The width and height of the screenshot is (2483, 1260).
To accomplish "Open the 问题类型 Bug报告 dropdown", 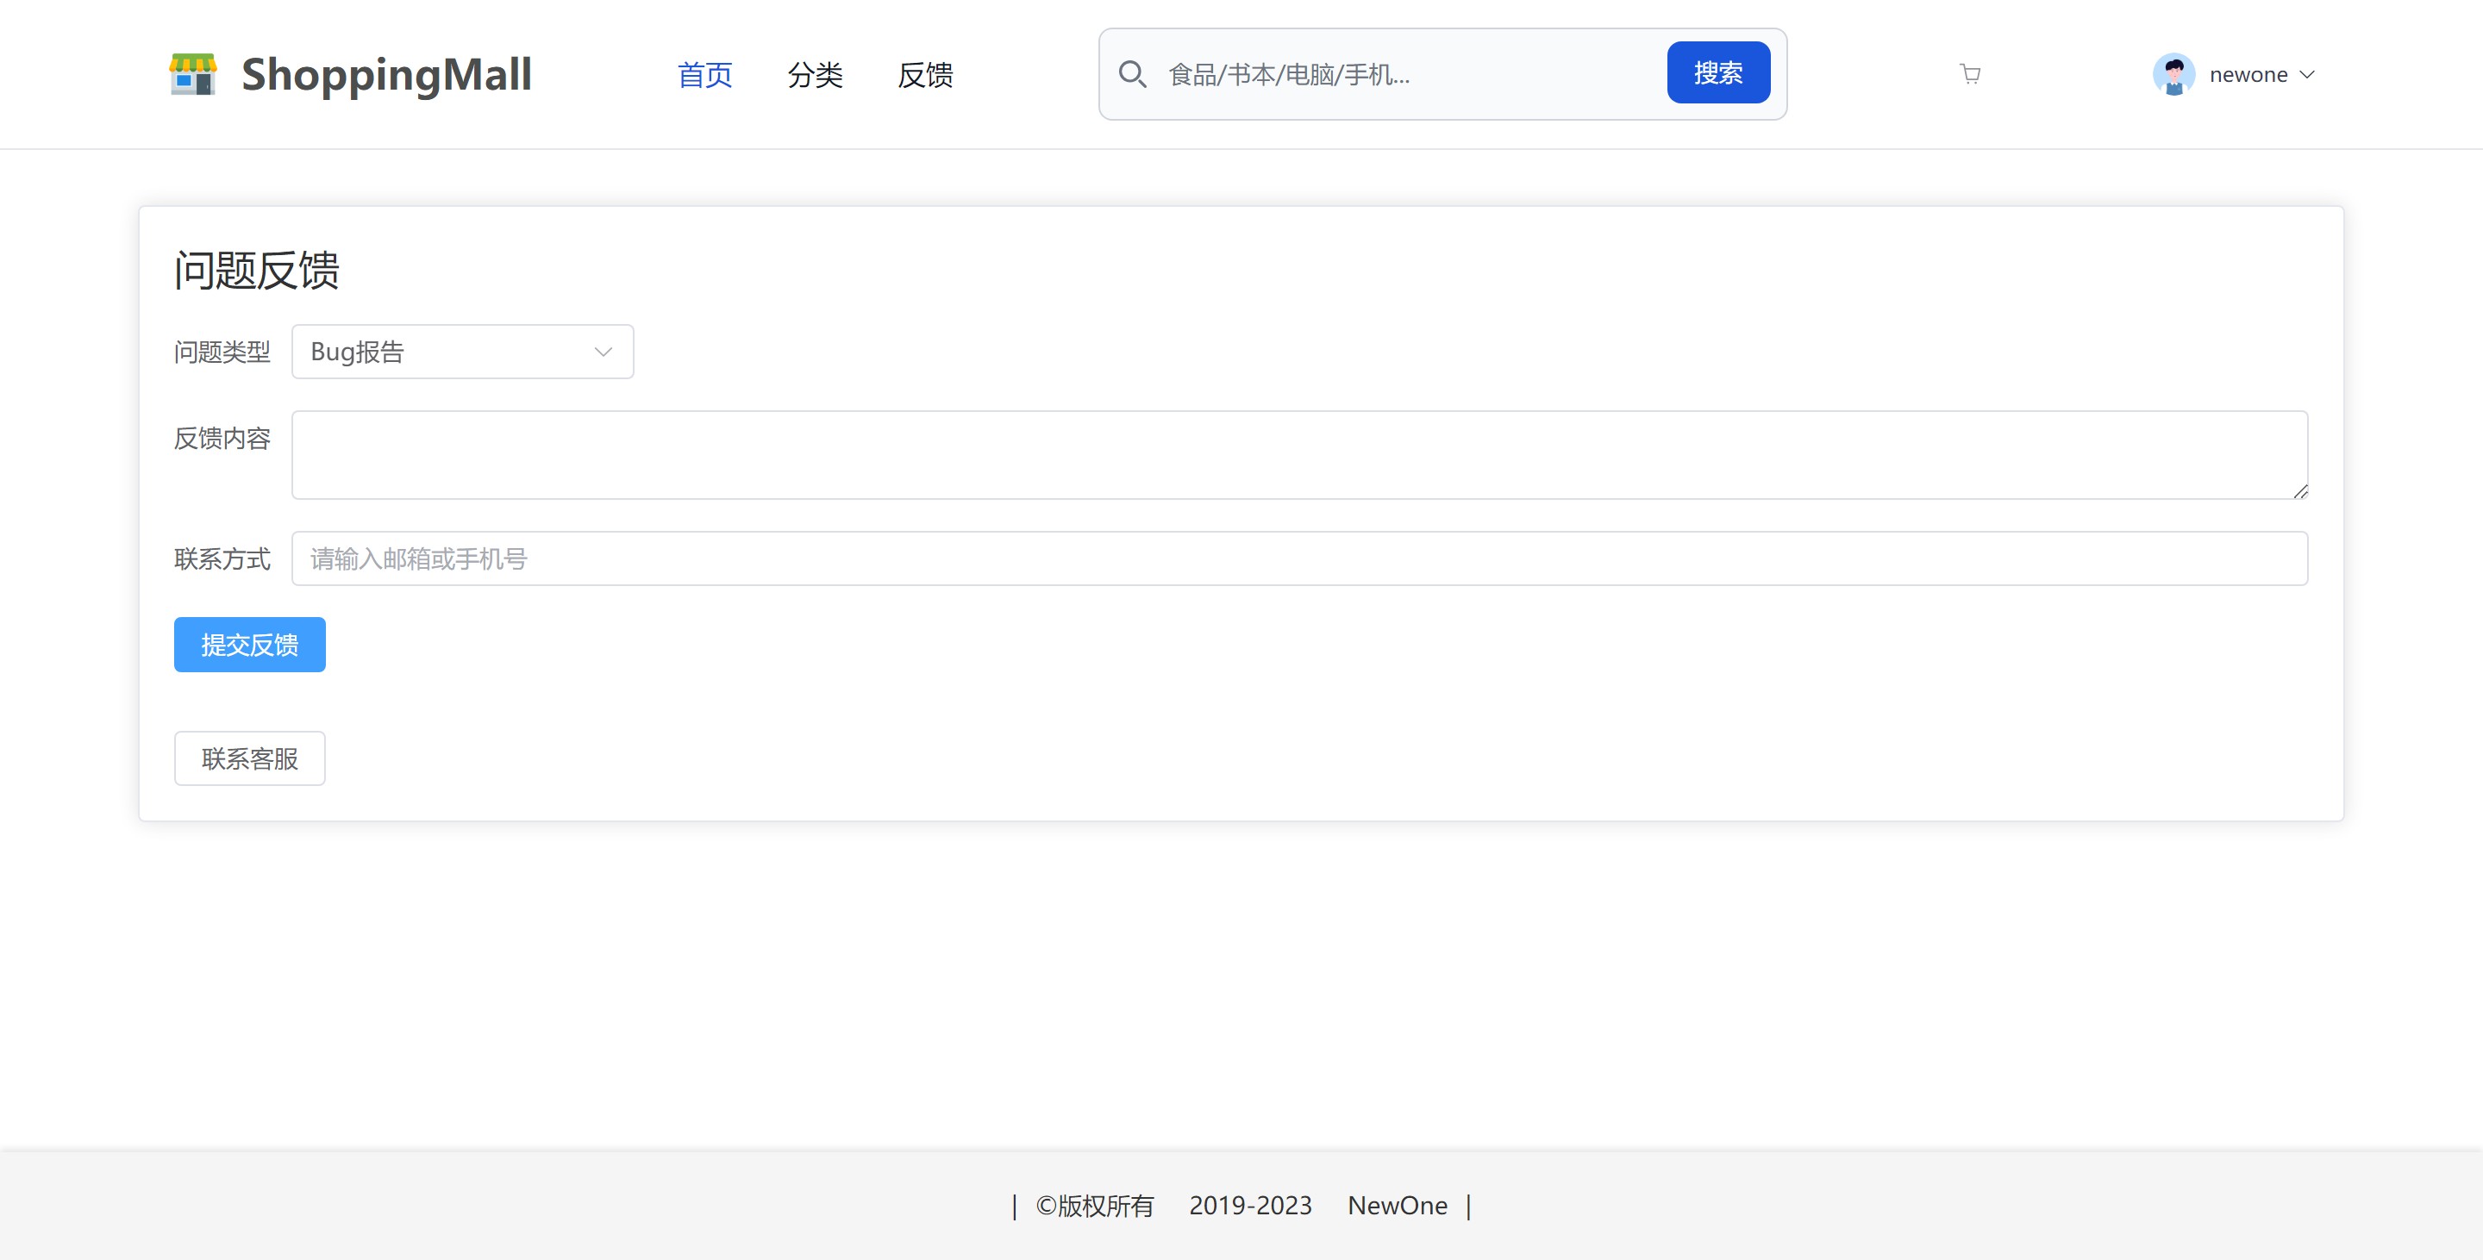I will [x=462, y=352].
